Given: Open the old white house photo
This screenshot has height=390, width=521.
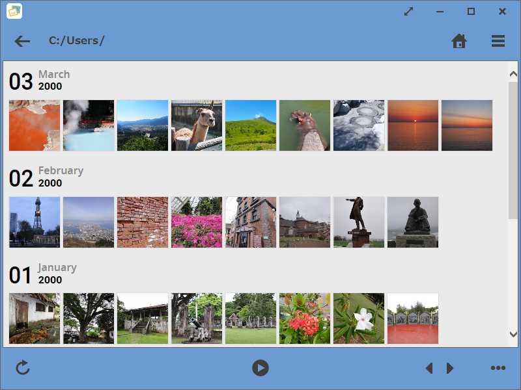Looking at the screenshot, I should click(35, 318).
